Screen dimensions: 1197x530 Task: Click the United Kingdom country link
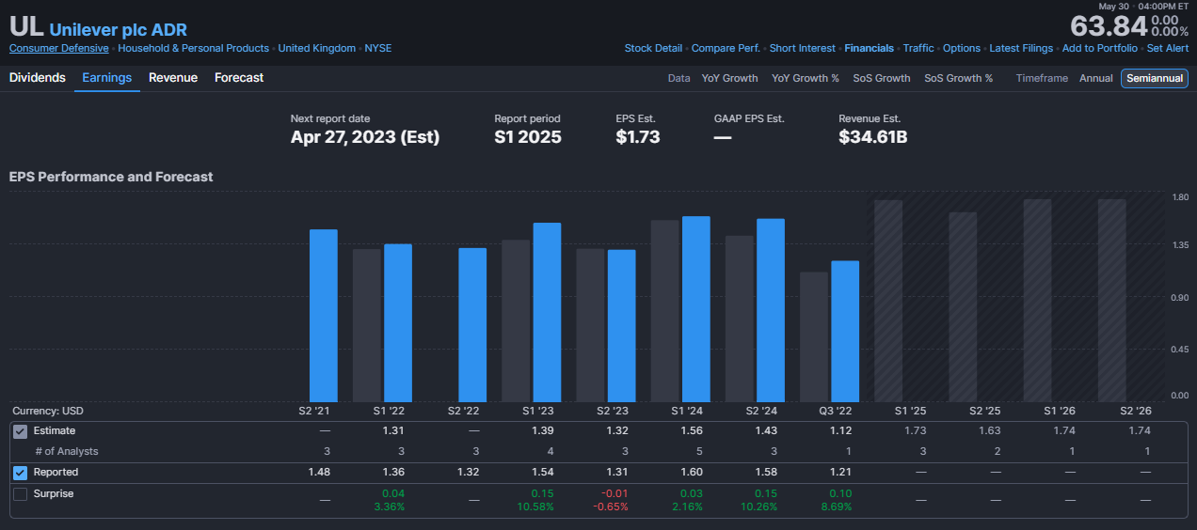(317, 48)
